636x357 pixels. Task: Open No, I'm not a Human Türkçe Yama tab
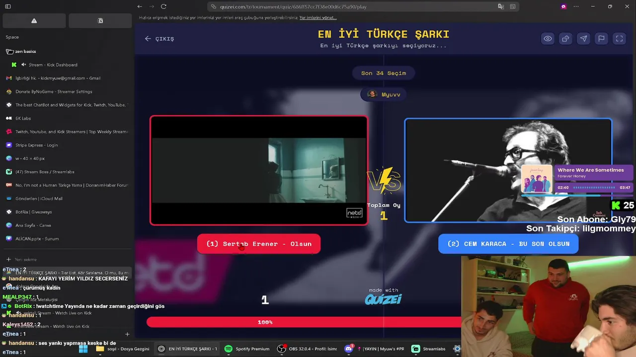67,185
